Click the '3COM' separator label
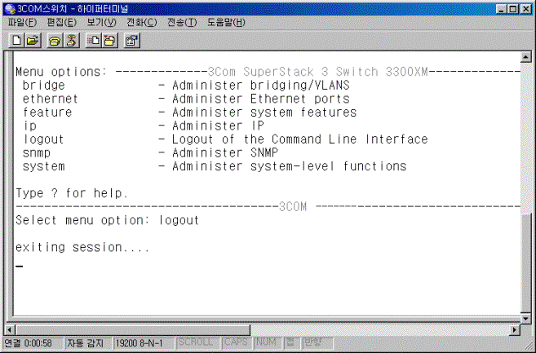 point(293,207)
